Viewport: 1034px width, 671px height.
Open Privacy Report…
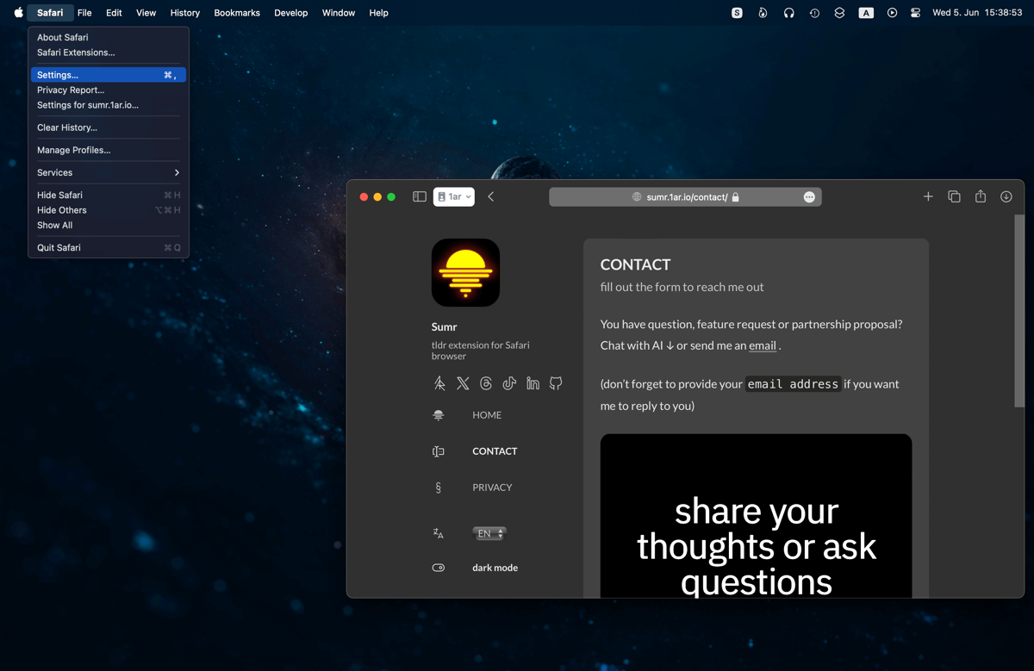108,90
